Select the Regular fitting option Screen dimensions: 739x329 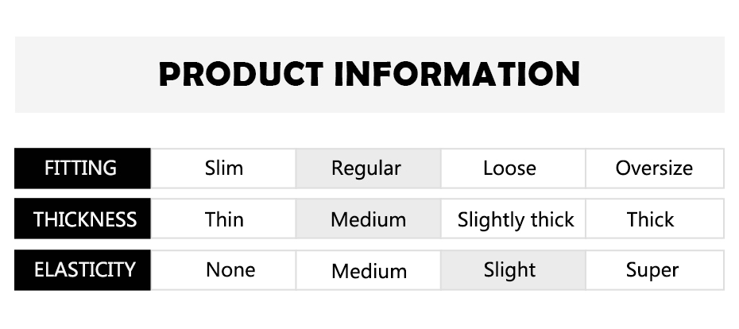(367, 168)
